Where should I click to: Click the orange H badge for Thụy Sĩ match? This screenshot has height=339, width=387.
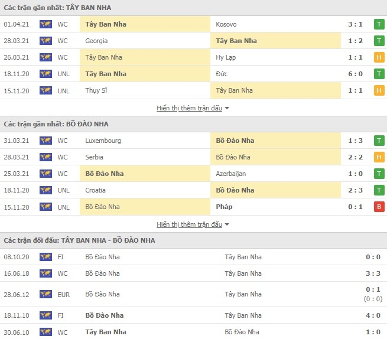(379, 90)
